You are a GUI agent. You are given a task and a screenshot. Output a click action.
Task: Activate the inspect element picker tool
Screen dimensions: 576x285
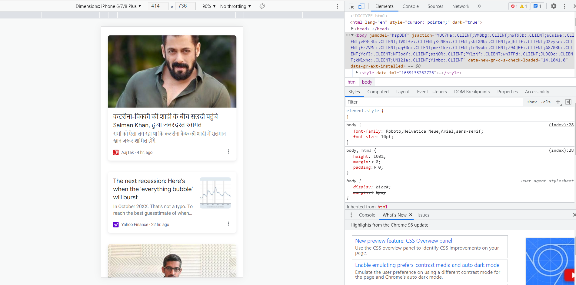[351, 6]
